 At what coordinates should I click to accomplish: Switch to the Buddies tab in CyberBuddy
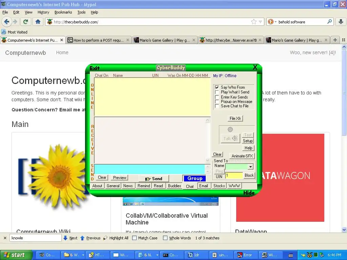pos(175,186)
